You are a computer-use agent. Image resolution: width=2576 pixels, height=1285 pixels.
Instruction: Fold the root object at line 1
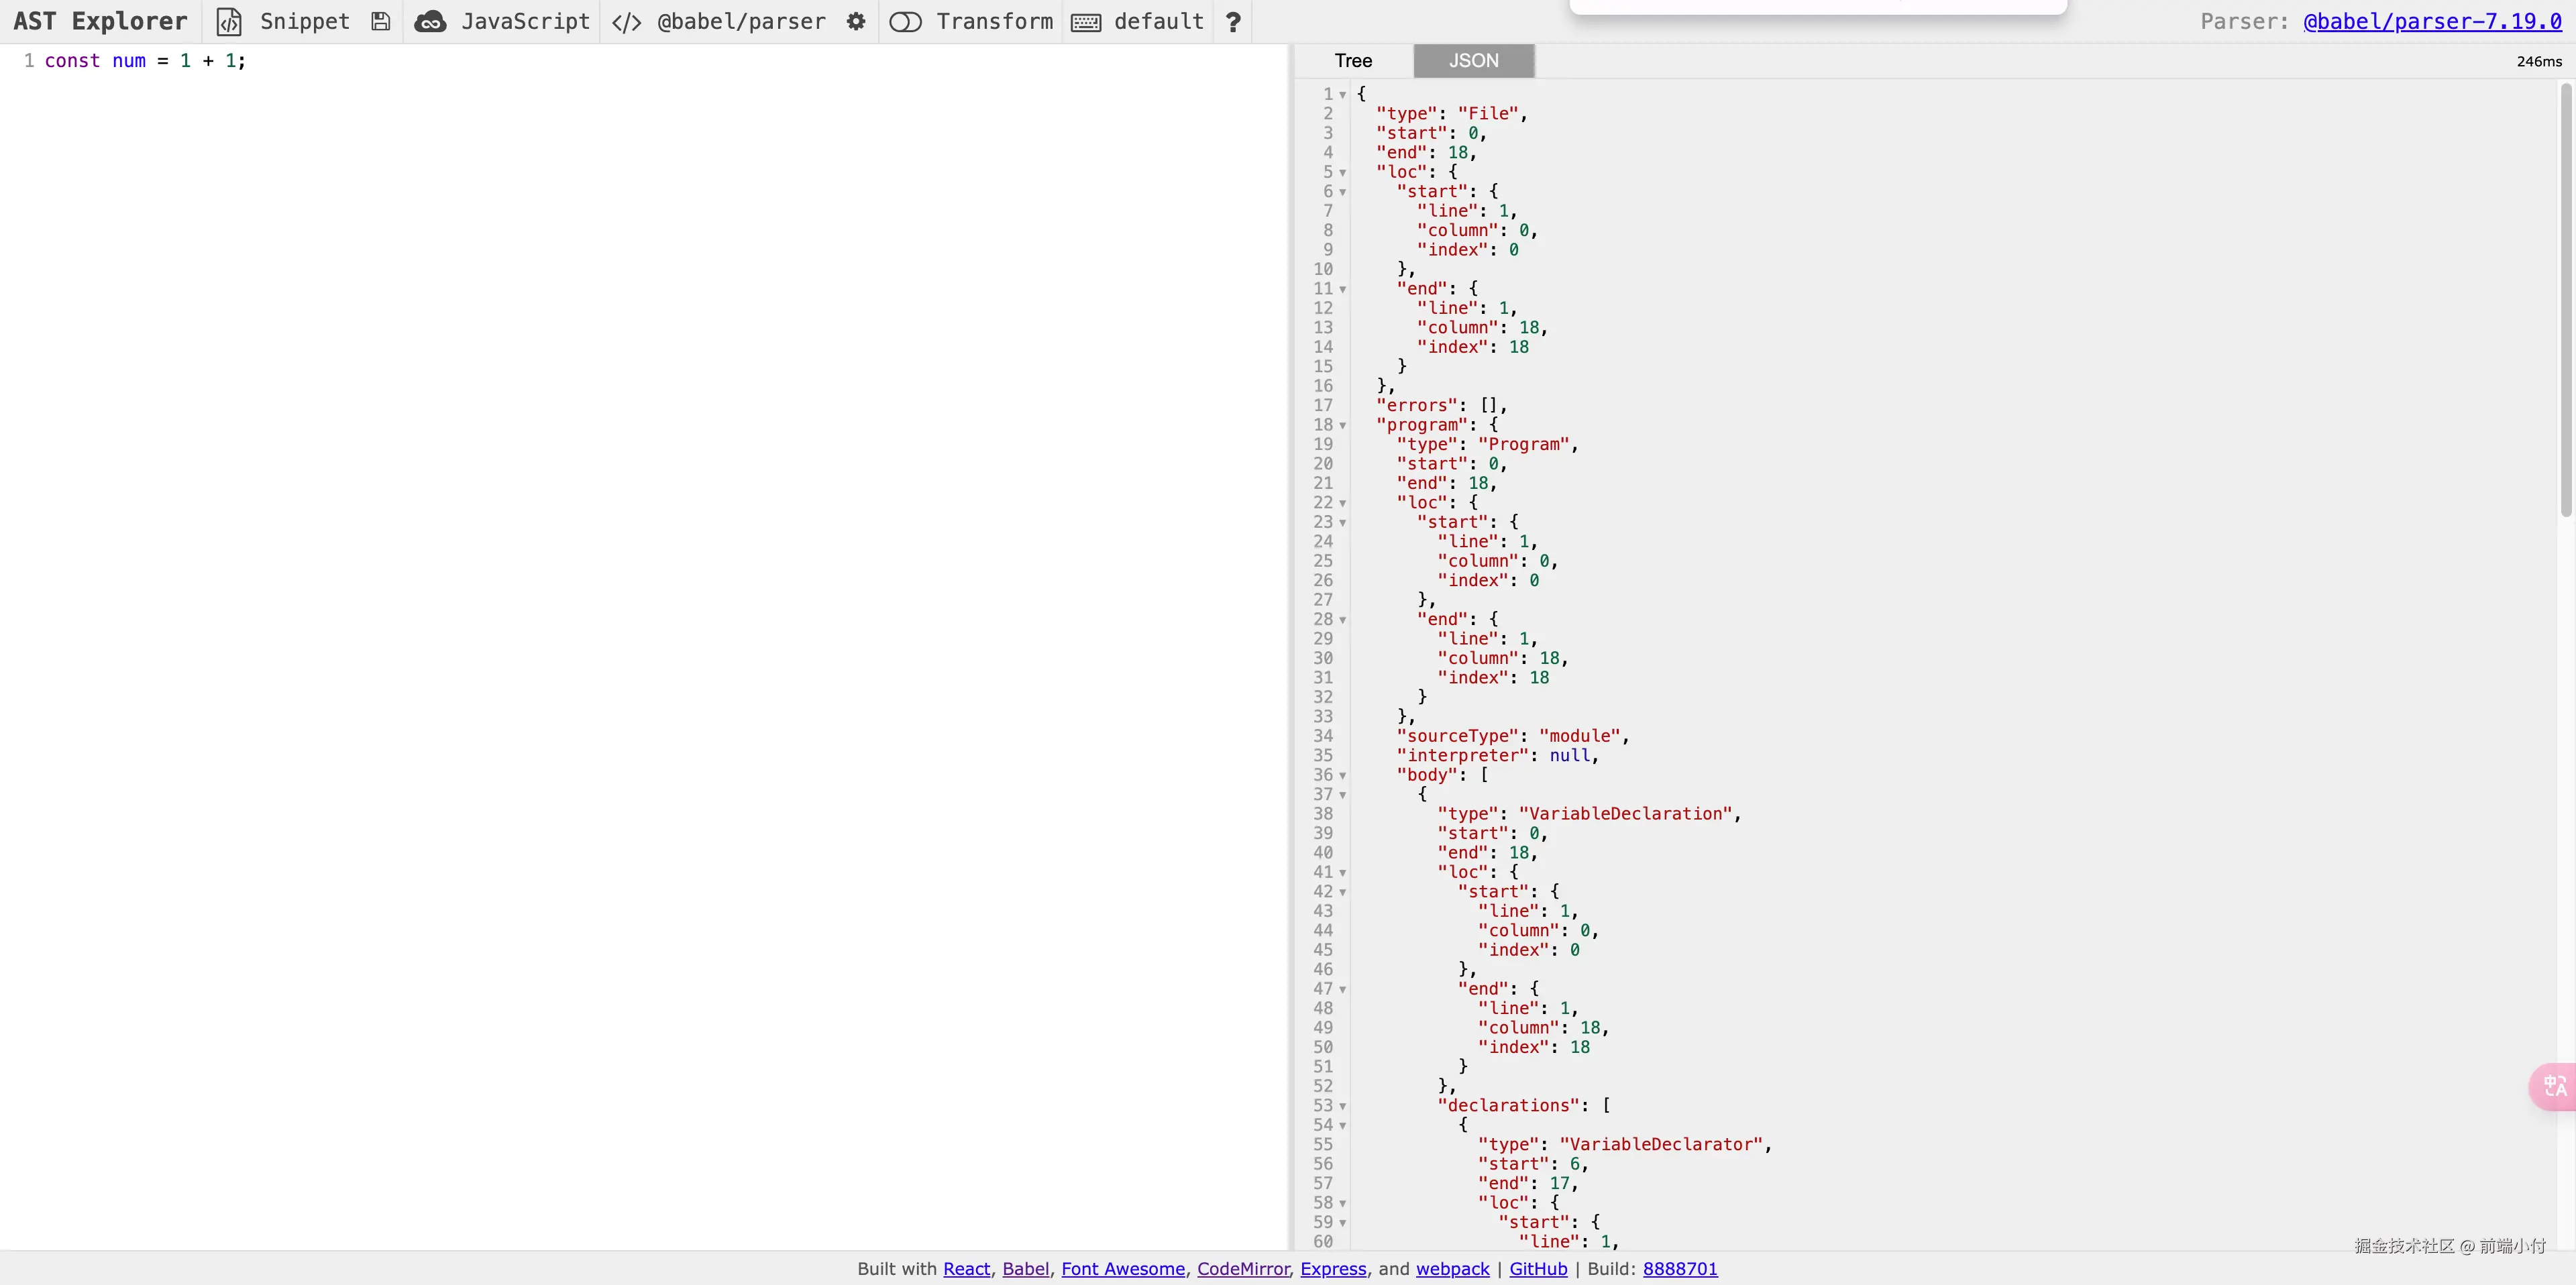click(1343, 95)
